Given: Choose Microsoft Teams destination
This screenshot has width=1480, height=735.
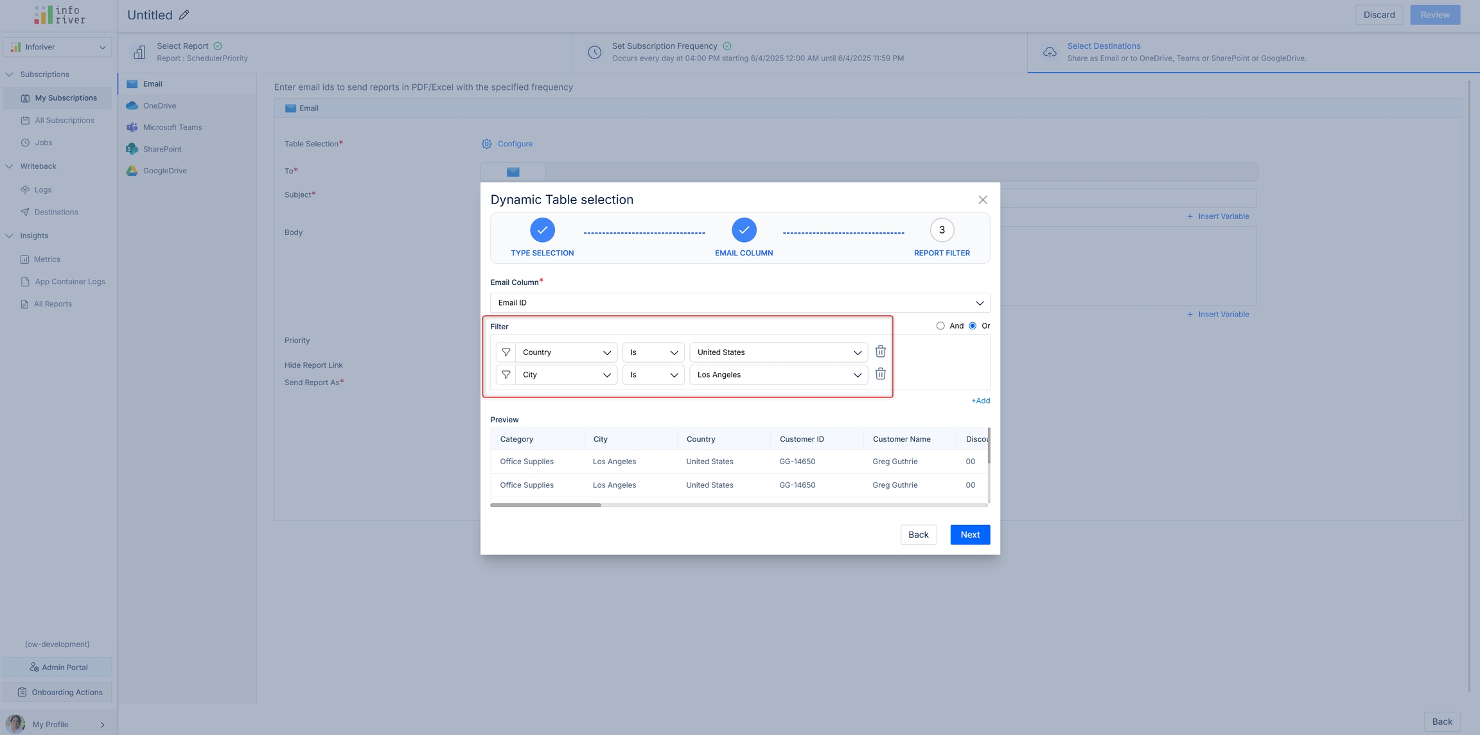Looking at the screenshot, I should click(x=172, y=127).
